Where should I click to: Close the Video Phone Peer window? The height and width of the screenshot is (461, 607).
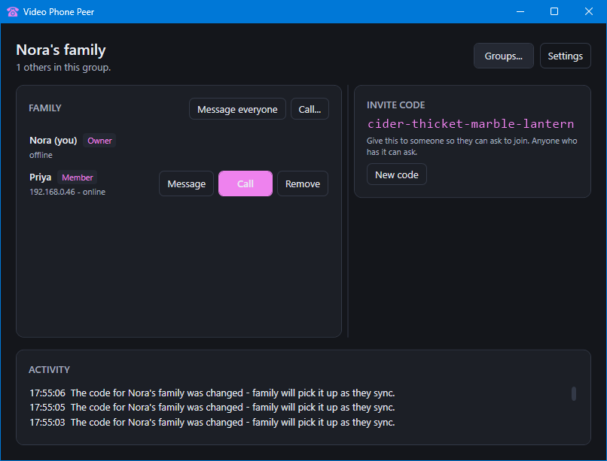(589, 11)
